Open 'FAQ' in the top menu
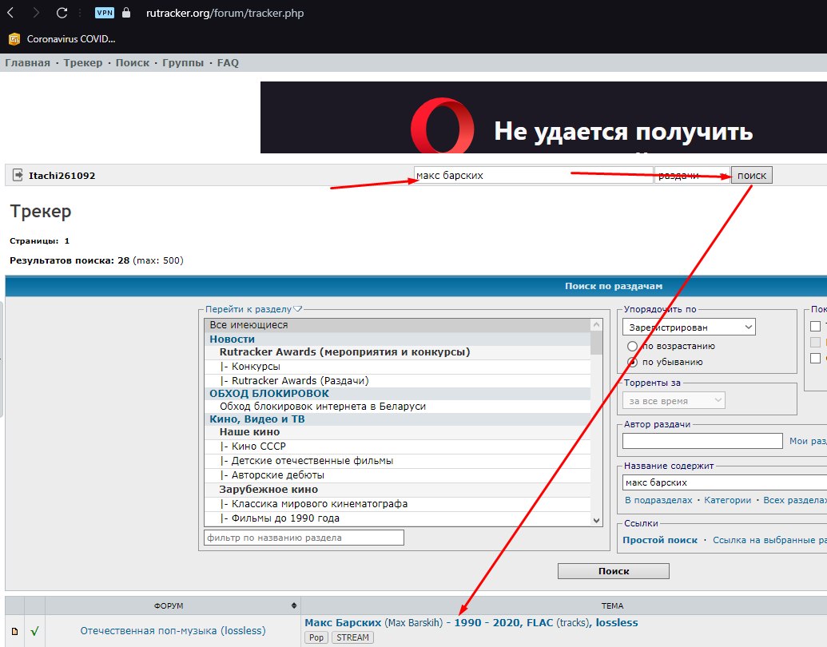 228,63
